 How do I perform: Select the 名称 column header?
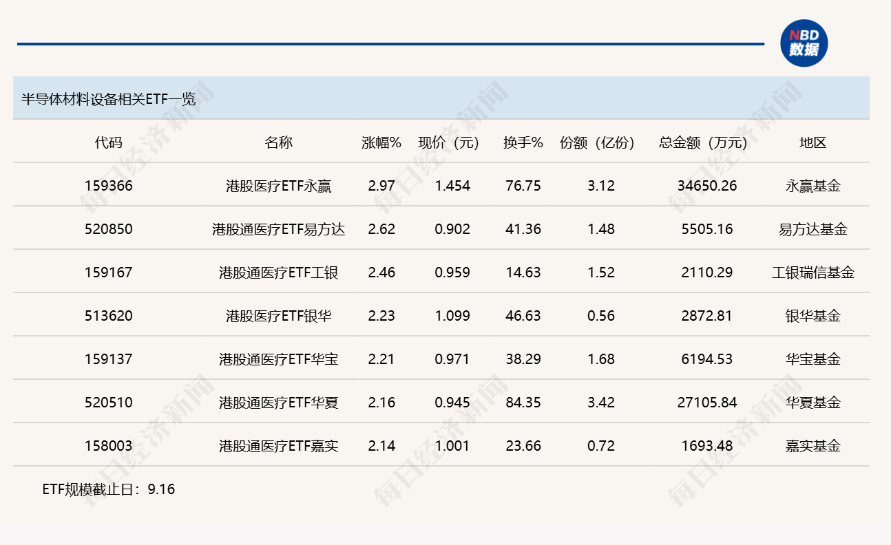click(x=279, y=142)
